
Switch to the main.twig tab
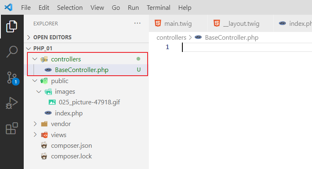[177, 23]
